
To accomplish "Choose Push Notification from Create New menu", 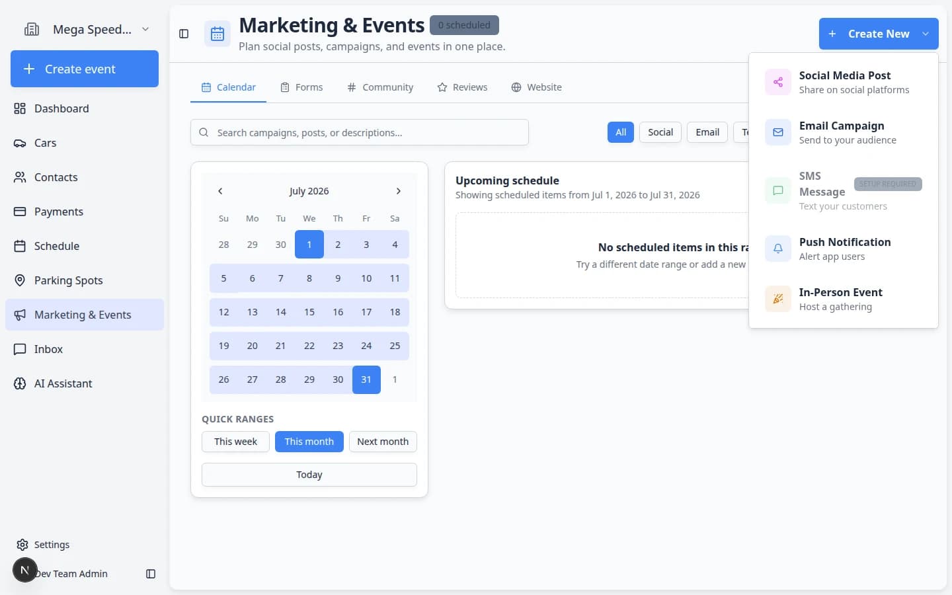I will 844,249.
